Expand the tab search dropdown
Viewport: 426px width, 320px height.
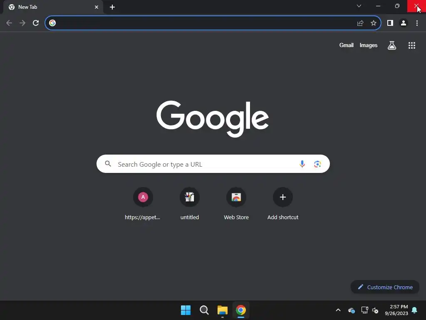coord(359,6)
